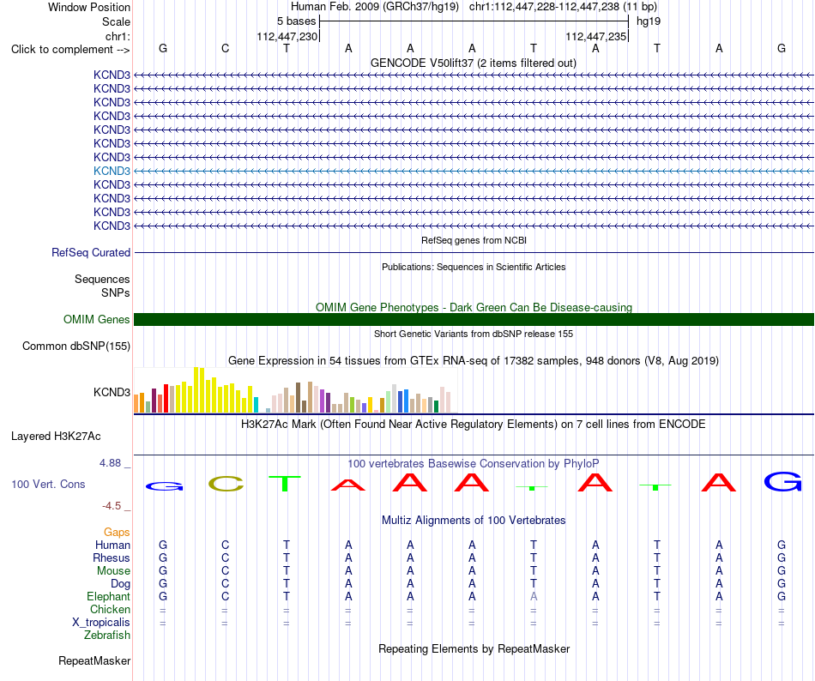Click the RepeatMasker track label
The image size is (815, 681).
tap(94, 660)
